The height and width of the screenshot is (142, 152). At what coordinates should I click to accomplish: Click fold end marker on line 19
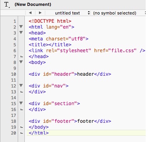[22, 127]
